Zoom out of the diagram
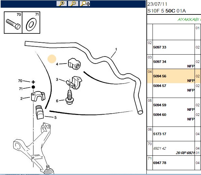201x175 pixels. click(x=73, y=4)
